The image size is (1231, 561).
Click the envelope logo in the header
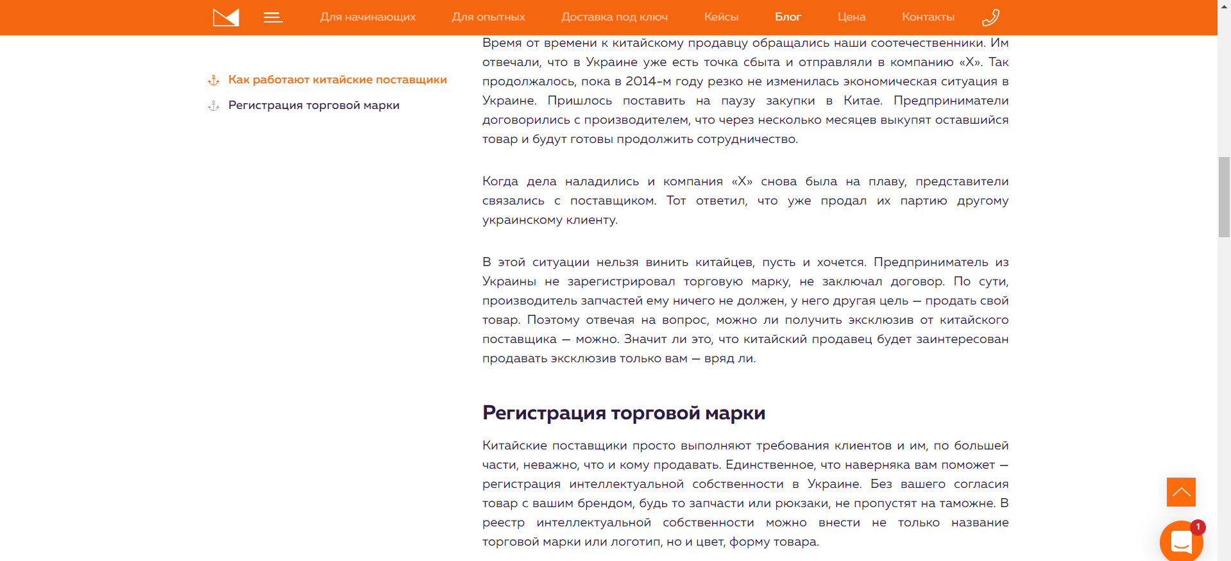(x=226, y=17)
